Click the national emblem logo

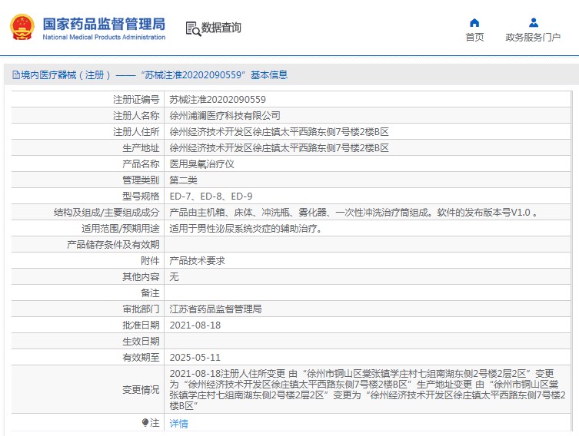pos(22,28)
